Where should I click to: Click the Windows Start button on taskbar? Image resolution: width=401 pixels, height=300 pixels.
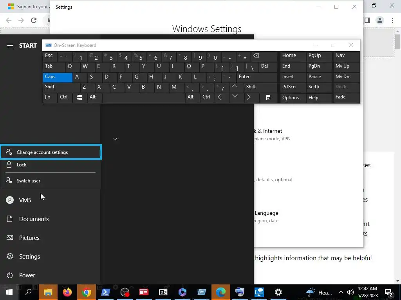(9, 292)
